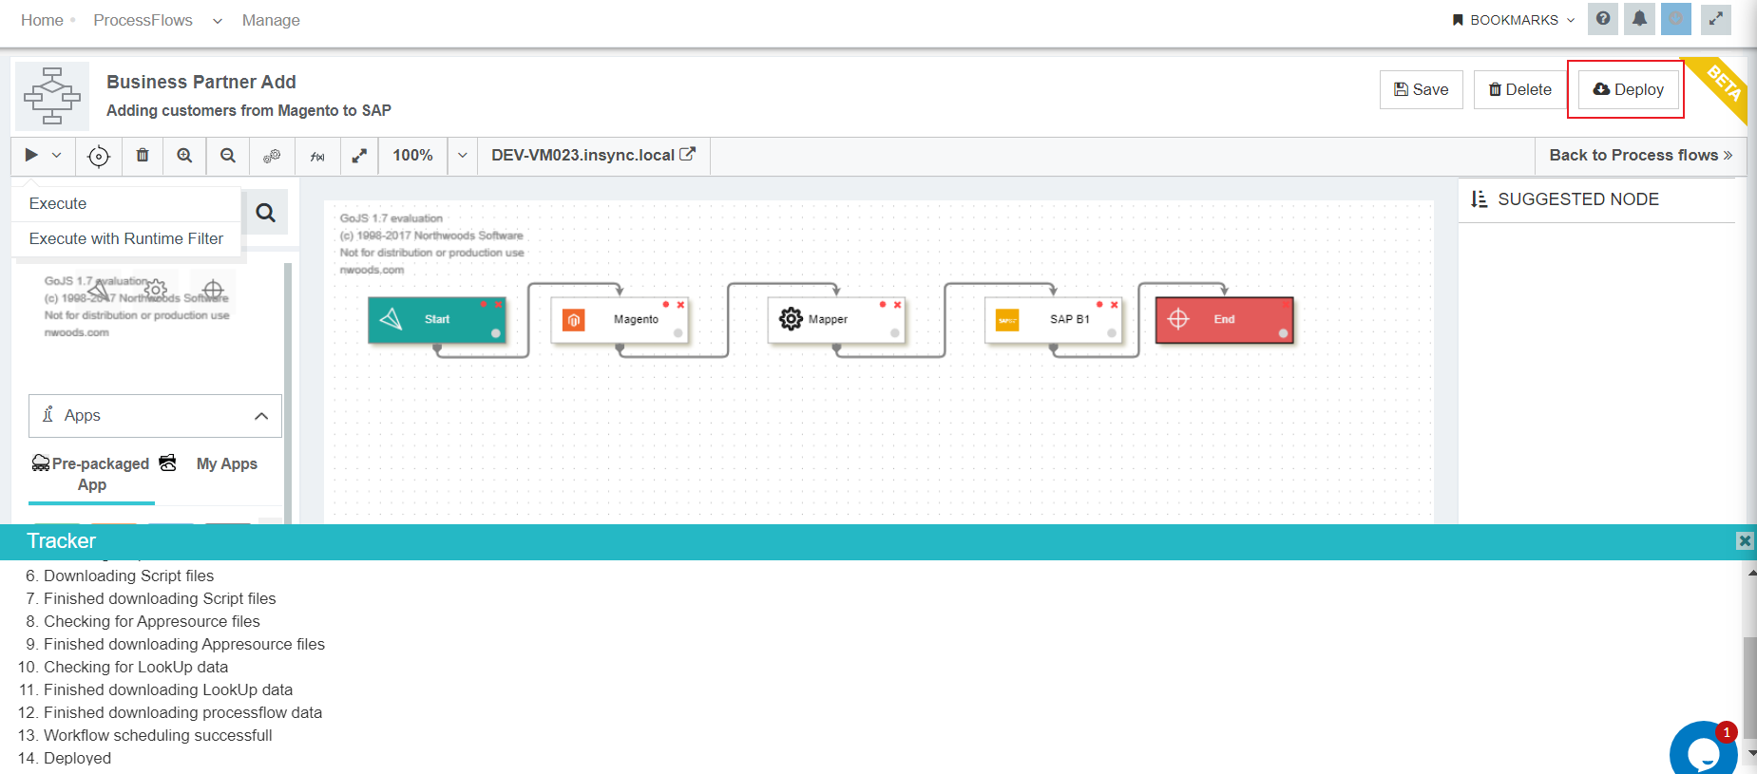Click the play/execute icon in the toolbar
Screen dimensions: 1757x774
point(31,155)
